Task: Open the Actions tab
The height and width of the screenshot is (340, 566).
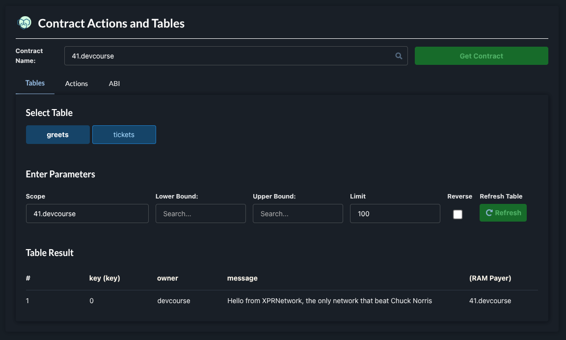Action: click(x=77, y=84)
